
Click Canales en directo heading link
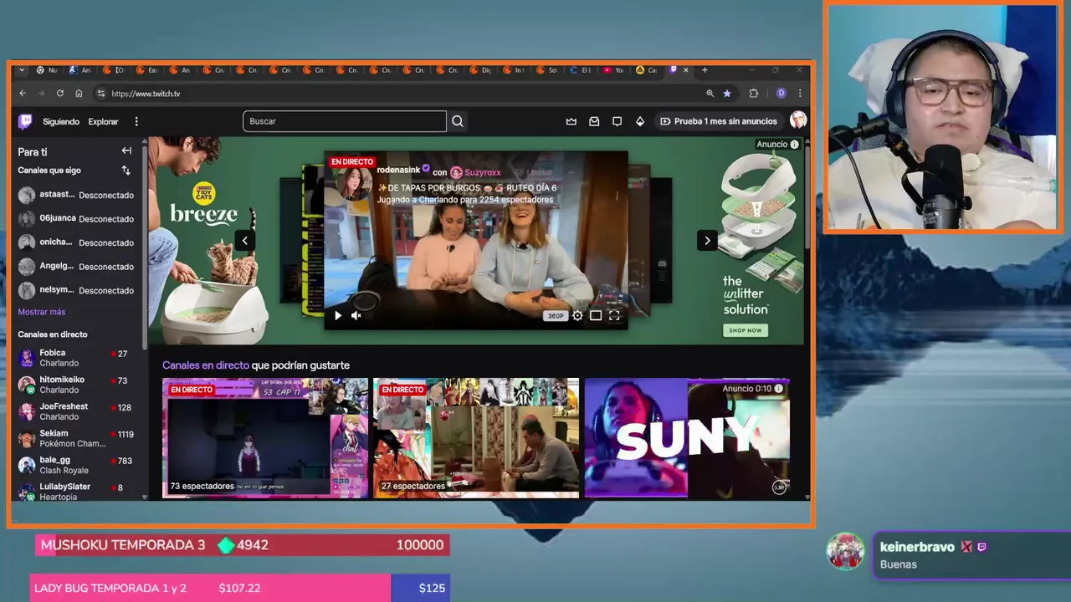click(x=206, y=365)
